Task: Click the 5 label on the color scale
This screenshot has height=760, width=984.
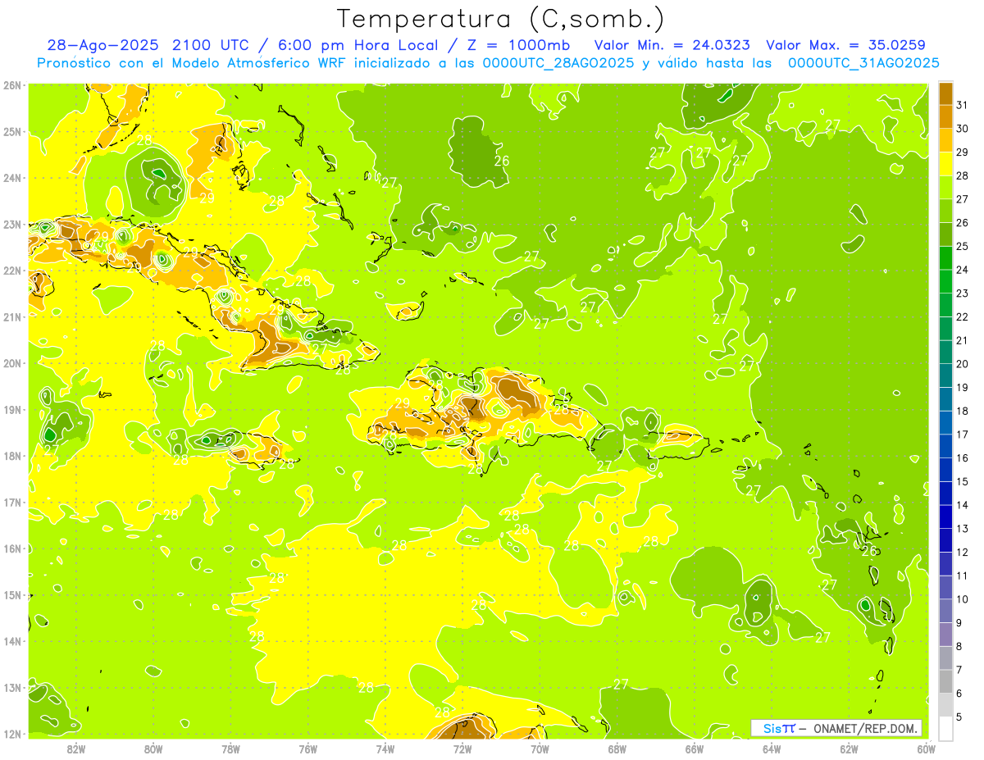Action: click(x=959, y=717)
